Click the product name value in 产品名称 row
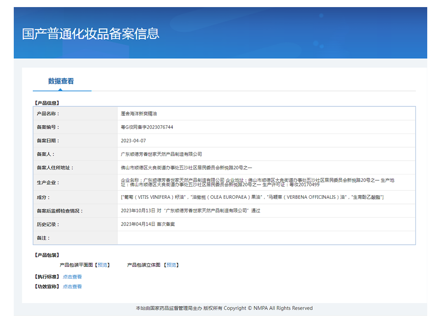This screenshot has height=322, width=441. click(139, 114)
